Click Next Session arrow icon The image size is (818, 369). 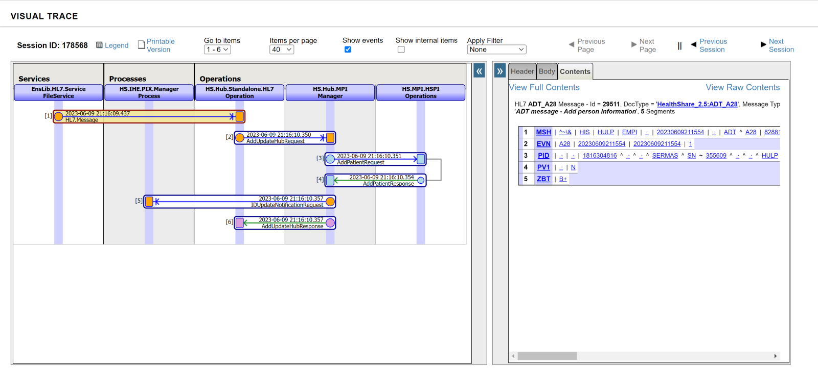[763, 45]
